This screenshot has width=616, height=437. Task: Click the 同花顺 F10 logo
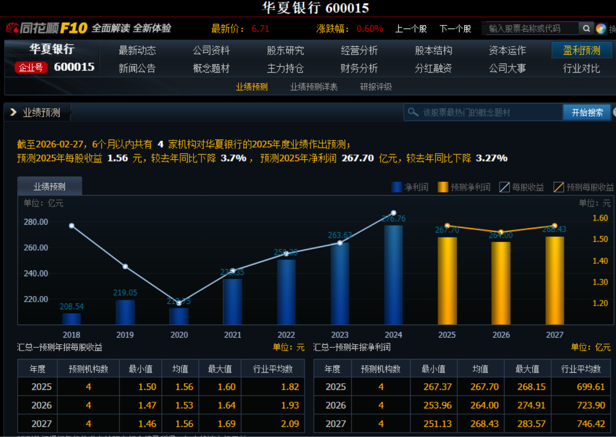pyautogui.click(x=47, y=28)
